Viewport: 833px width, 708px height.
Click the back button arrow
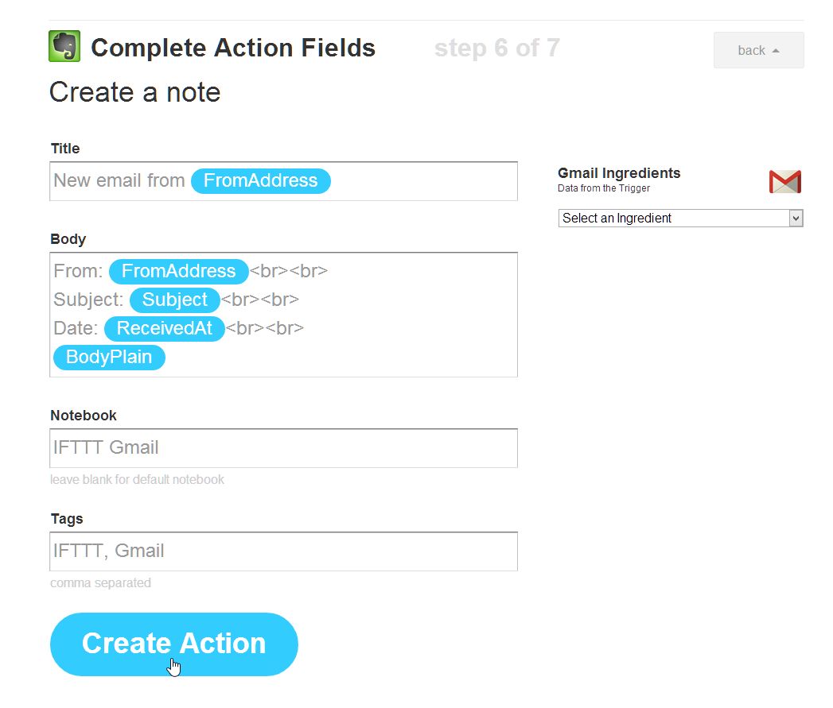776,50
